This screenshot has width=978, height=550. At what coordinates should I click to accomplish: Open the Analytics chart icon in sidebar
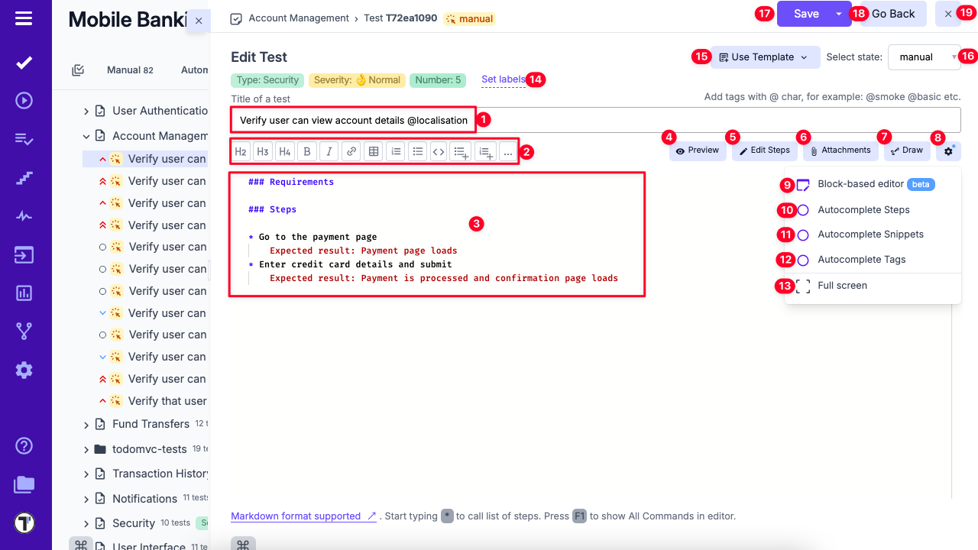[x=24, y=293]
